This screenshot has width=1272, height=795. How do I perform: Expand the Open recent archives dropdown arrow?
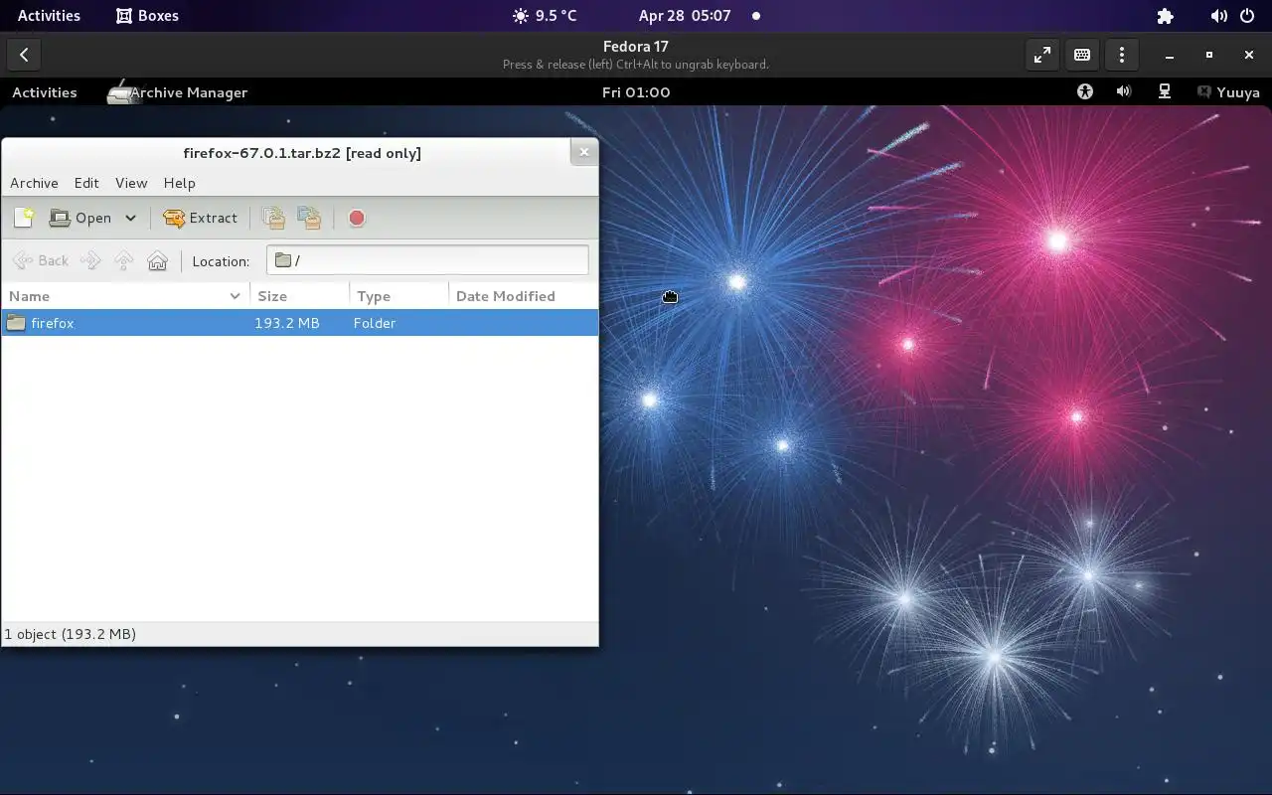[x=130, y=218]
